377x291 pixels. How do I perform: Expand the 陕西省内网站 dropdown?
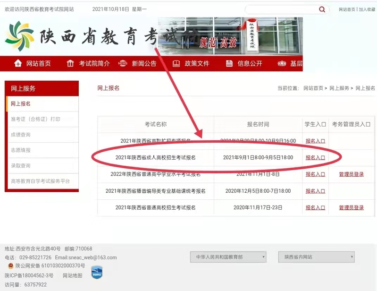pyautogui.click(x=316, y=257)
